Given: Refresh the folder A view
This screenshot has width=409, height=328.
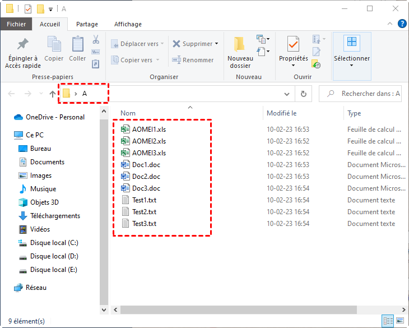Looking at the screenshot, I should [303, 94].
